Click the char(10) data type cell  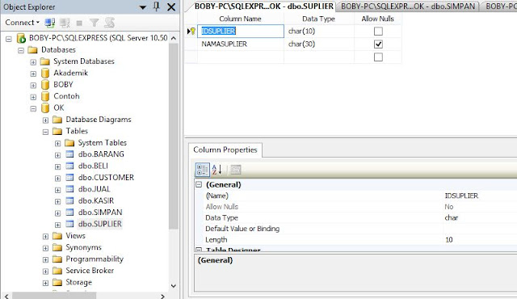click(319, 31)
